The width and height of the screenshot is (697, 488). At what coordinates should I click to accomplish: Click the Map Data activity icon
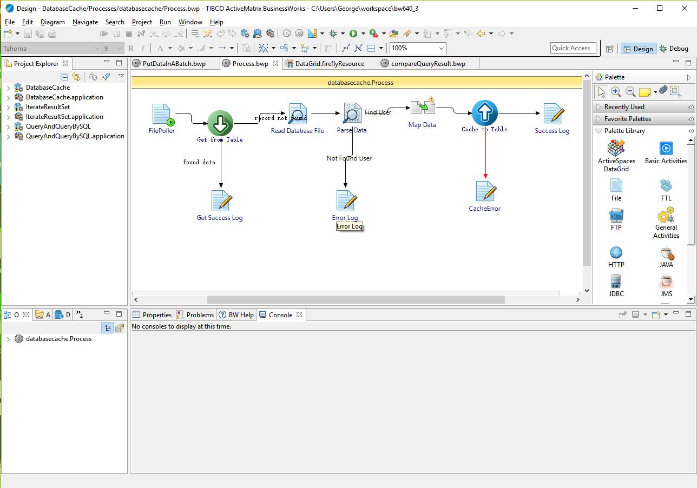(x=422, y=108)
